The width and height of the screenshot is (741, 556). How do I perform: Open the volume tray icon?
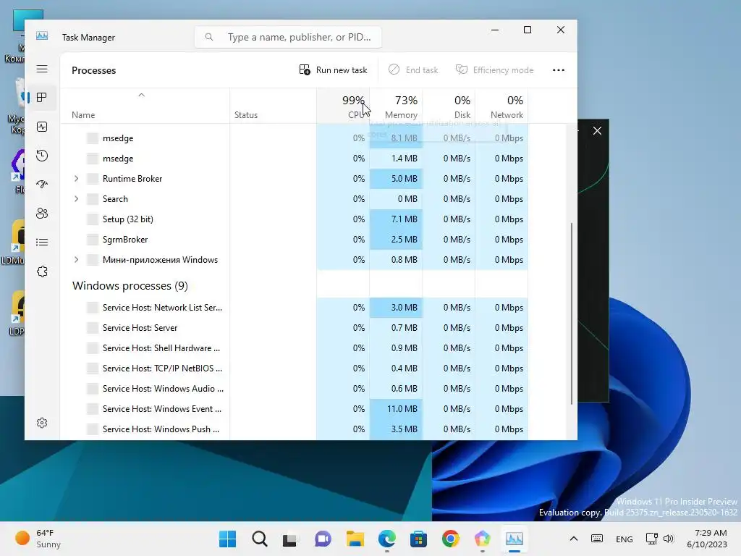[668, 539]
